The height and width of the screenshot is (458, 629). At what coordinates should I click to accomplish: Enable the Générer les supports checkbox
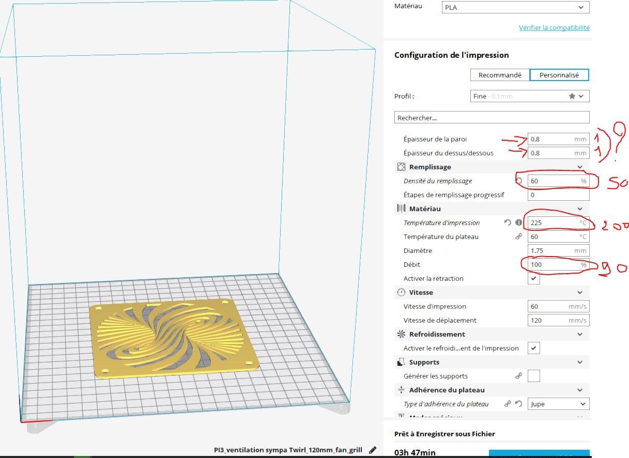(x=534, y=376)
